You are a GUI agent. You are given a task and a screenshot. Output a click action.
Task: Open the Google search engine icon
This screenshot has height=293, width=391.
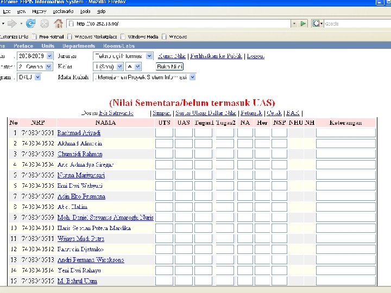(x=316, y=24)
